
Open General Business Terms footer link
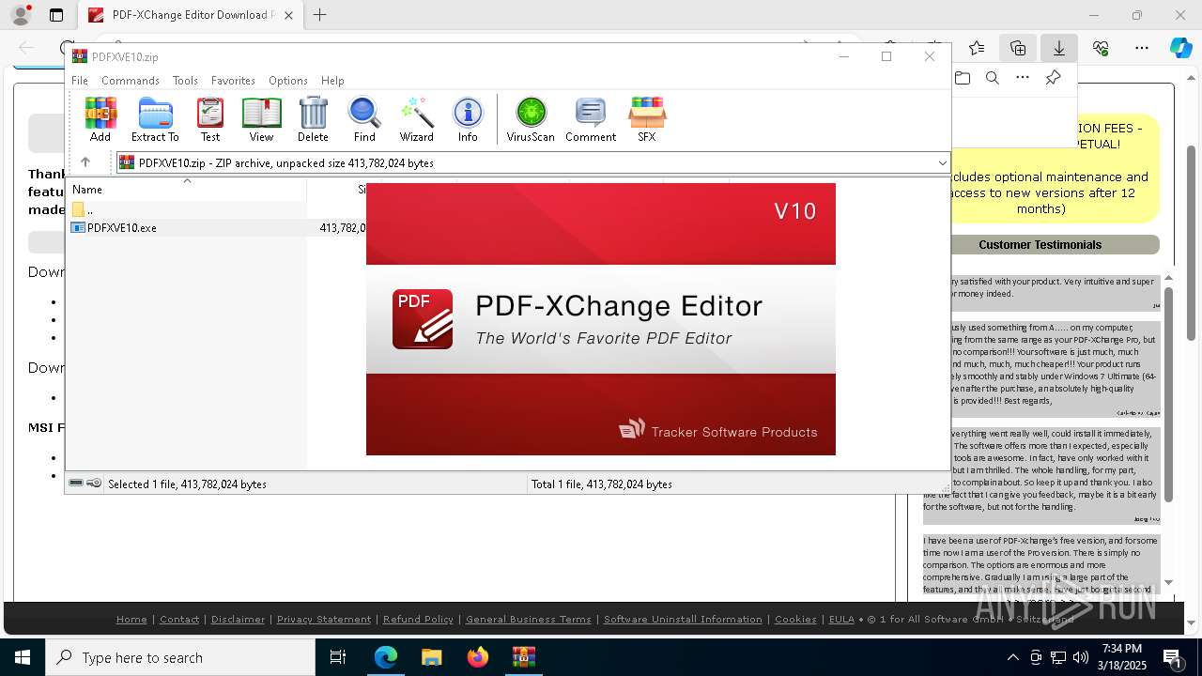tap(529, 619)
